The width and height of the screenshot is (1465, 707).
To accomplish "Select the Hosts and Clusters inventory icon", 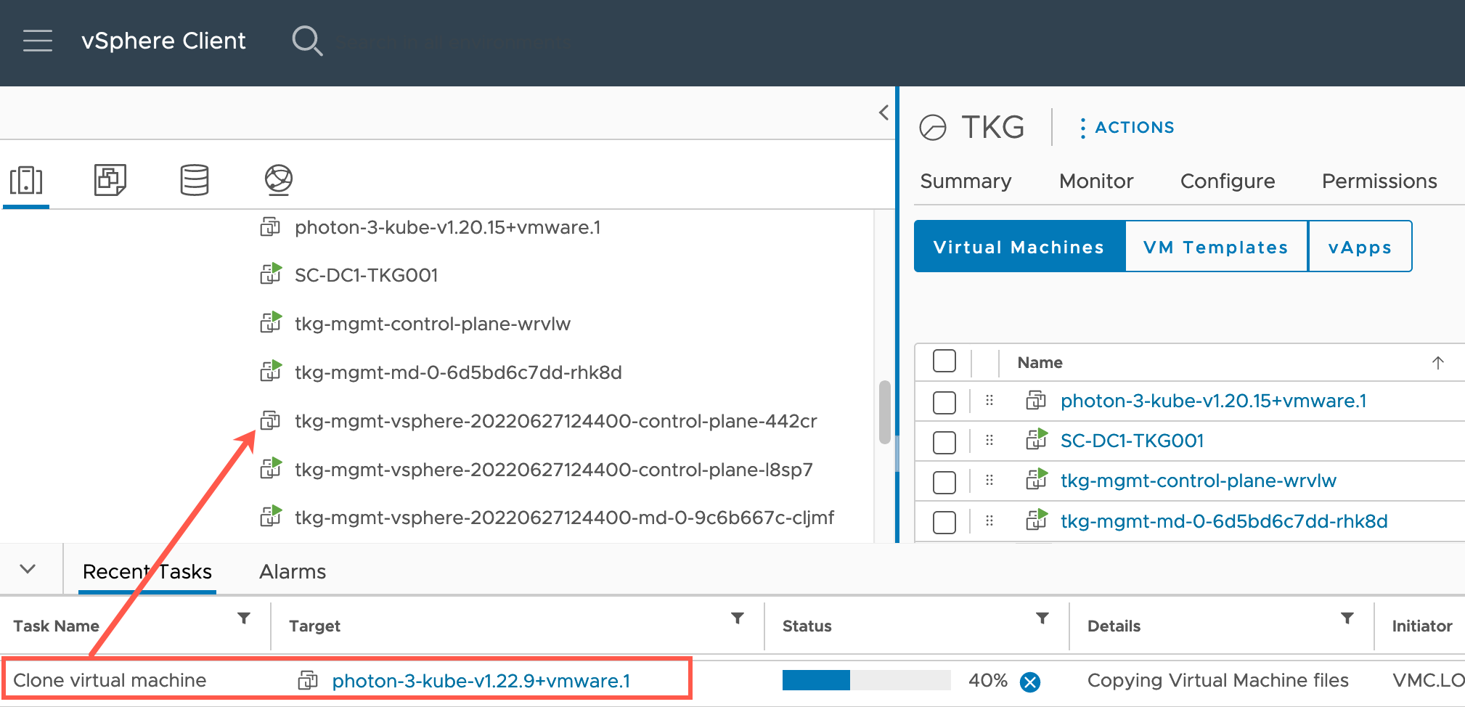I will coord(26,180).
